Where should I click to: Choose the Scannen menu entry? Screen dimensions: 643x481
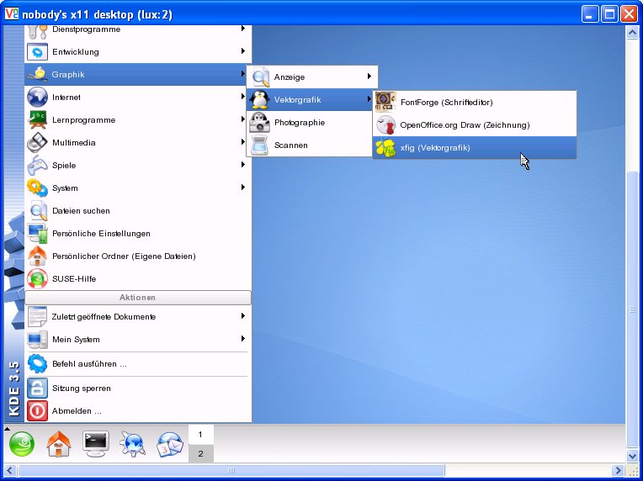[x=310, y=145]
